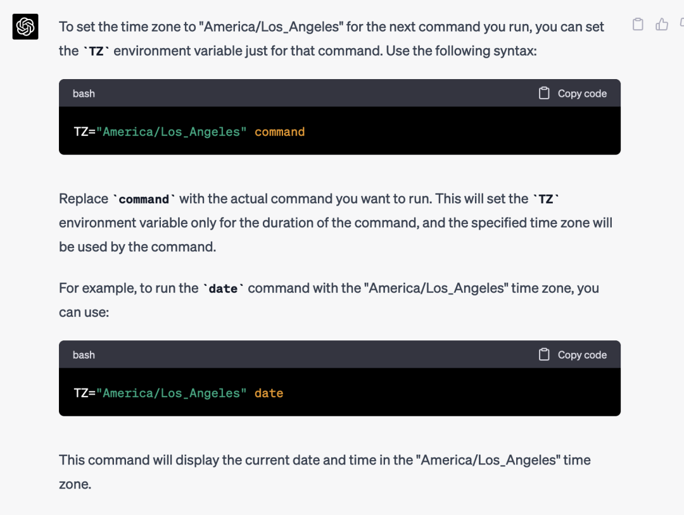Click the bash label on the second code block

coord(84,355)
